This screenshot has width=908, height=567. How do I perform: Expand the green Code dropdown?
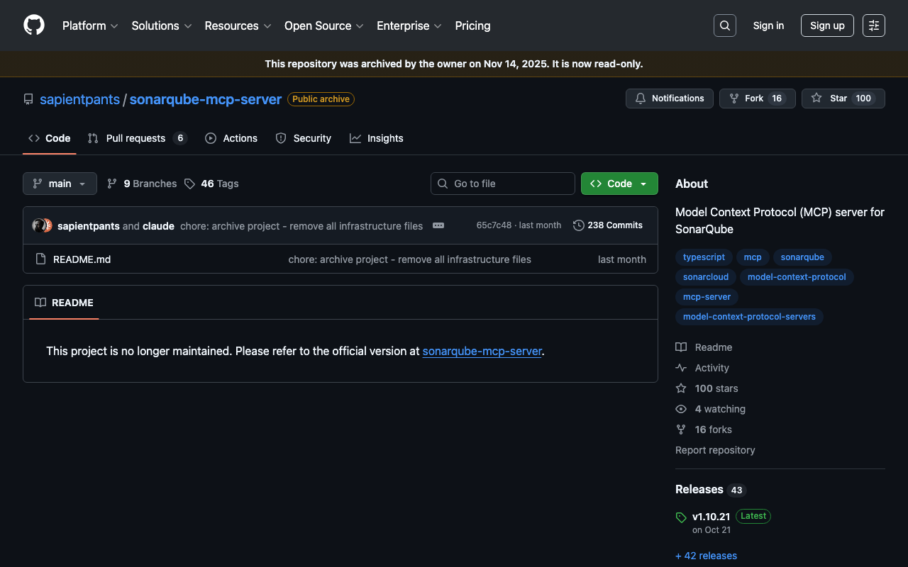[x=619, y=184]
